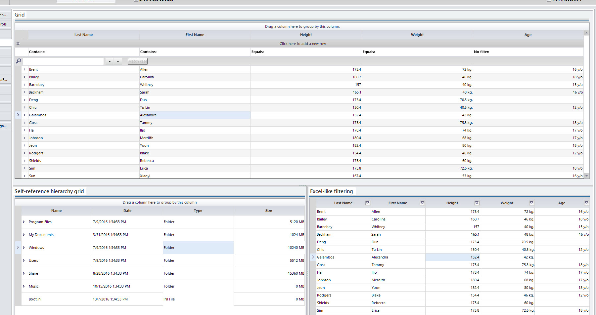The width and height of the screenshot is (596, 315).
Task: Select 'Merdith' cell in the Excel-like grid
Action: point(398,280)
